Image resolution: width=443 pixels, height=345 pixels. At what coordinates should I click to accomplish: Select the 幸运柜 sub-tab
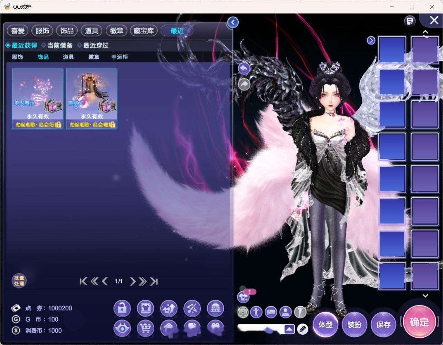pyautogui.click(x=120, y=57)
